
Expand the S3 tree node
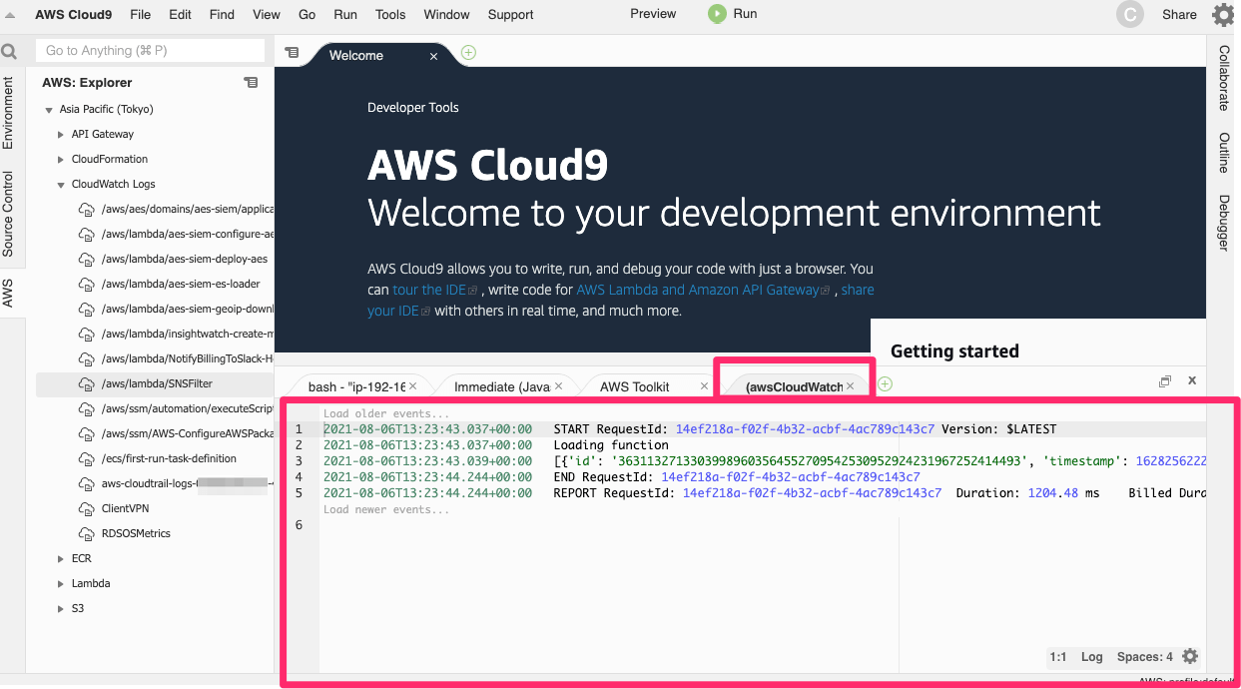tap(61, 608)
